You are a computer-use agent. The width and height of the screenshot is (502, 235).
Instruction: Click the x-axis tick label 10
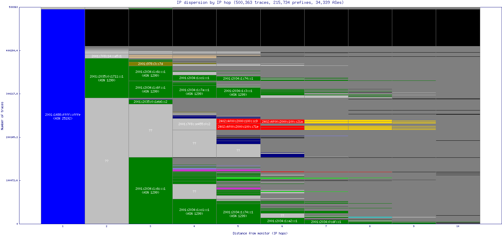[x=458, y=226]
